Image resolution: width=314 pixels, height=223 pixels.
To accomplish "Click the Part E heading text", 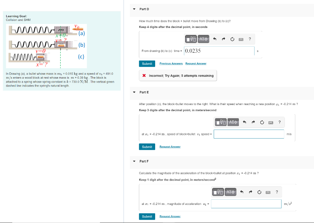I will (x=144, y=92).
